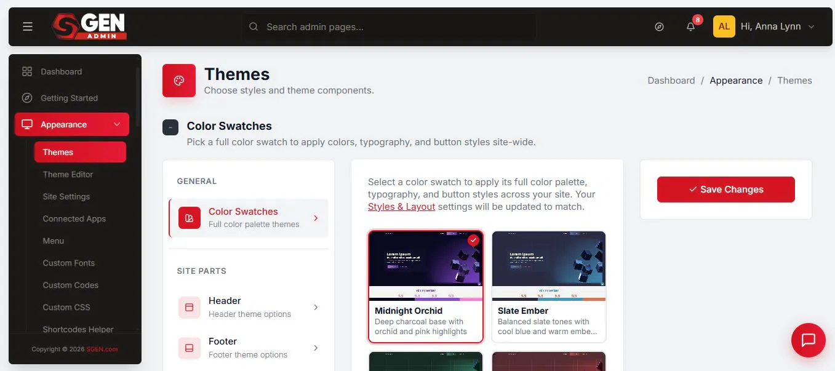
Task: Click the SGEN Admin logo
Action: pos(89,26)
